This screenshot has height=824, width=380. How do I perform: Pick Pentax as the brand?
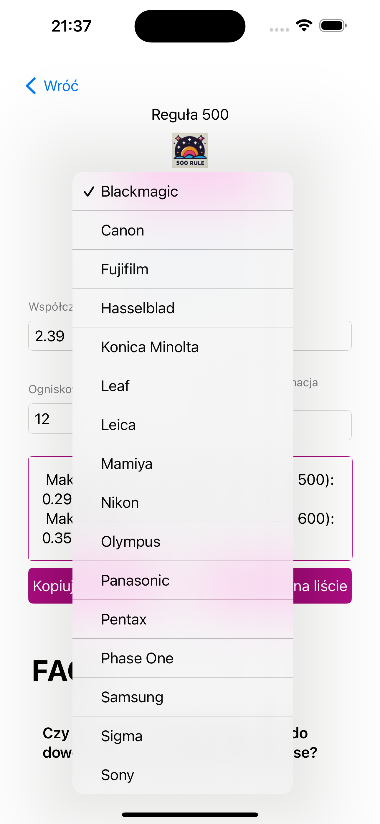[x=183, y=619]
